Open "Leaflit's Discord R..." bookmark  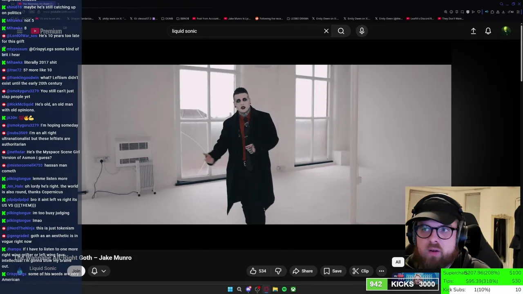(419, 19)
